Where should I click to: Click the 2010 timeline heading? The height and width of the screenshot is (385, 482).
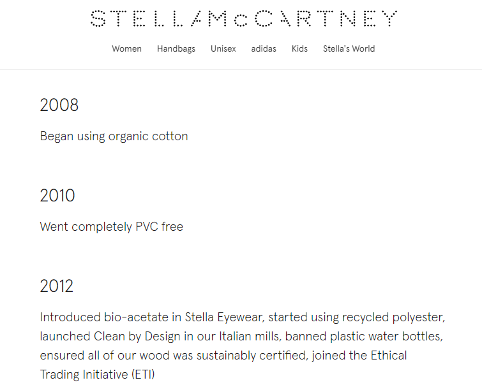(57, 196)
